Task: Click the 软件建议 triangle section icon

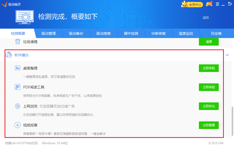Action: 9,55
